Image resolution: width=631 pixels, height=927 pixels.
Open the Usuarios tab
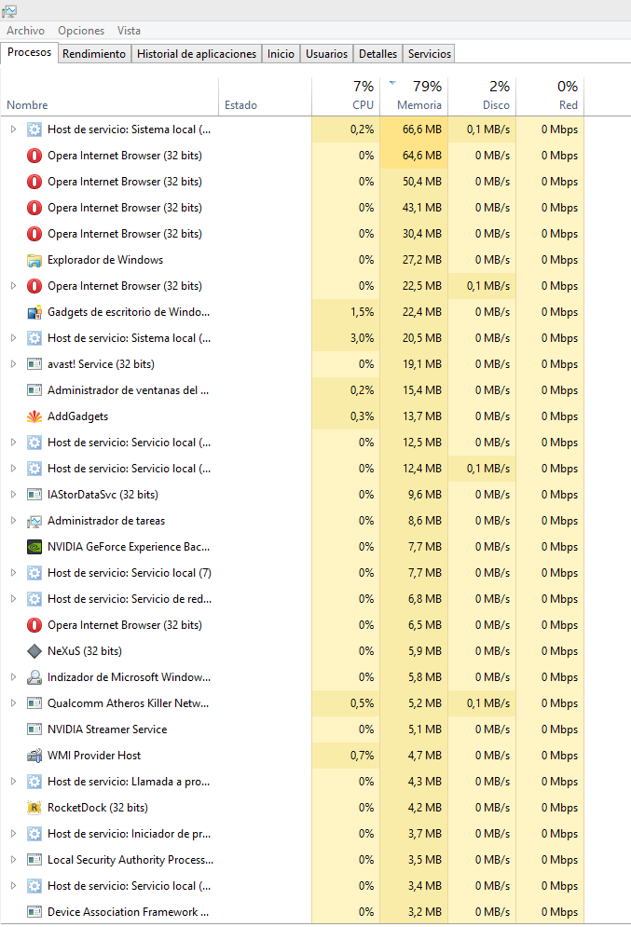[326, 54]
